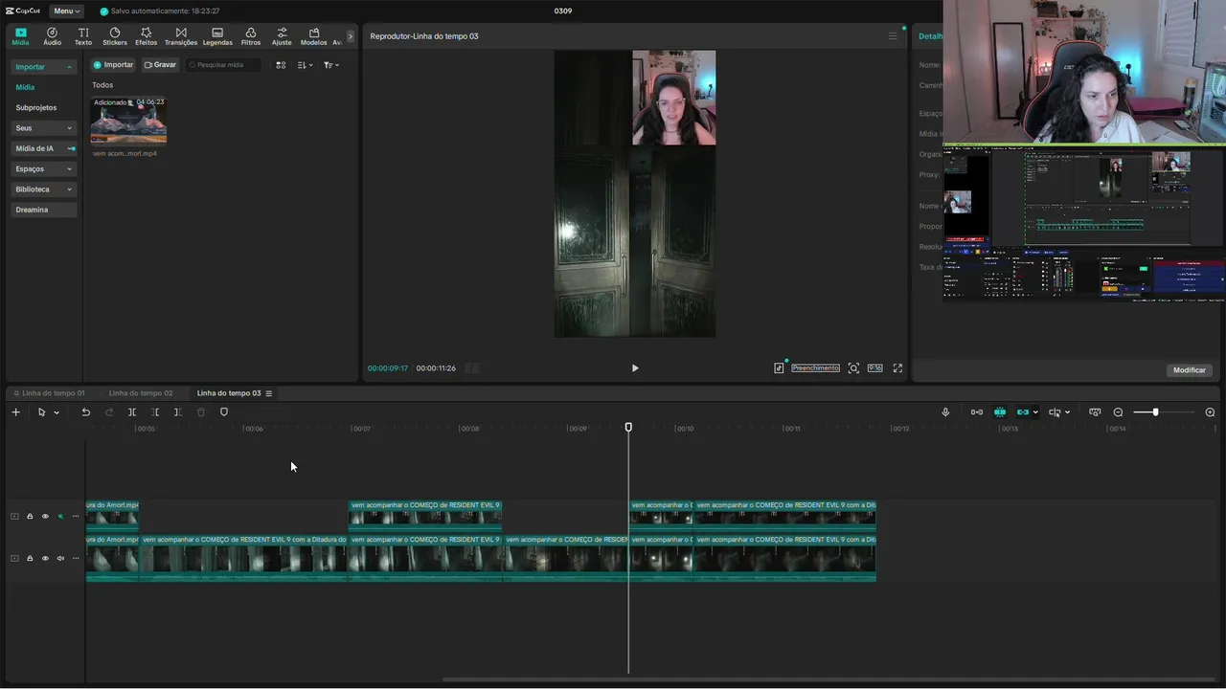Open the Texto panel
The height and width of the screenshot is (689, 1226).
pos(83,36)
